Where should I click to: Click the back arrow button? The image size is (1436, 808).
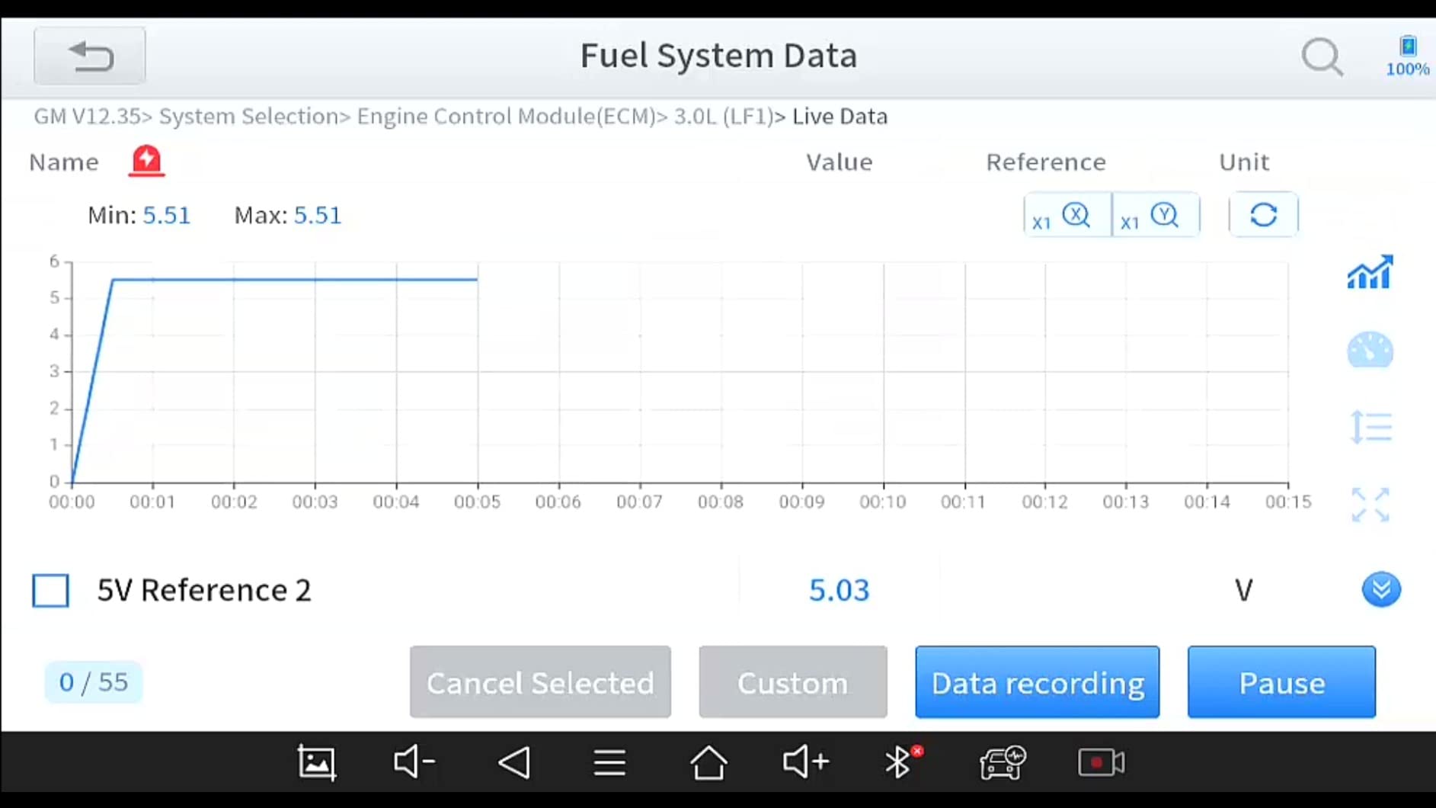click(90, 56)
